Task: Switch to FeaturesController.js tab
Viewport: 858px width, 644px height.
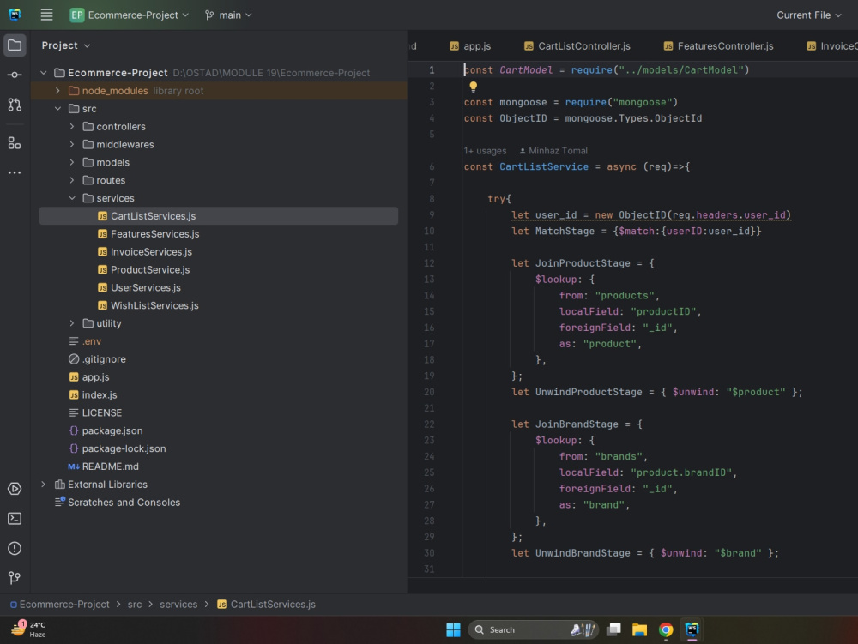Action: coord(718,46)
